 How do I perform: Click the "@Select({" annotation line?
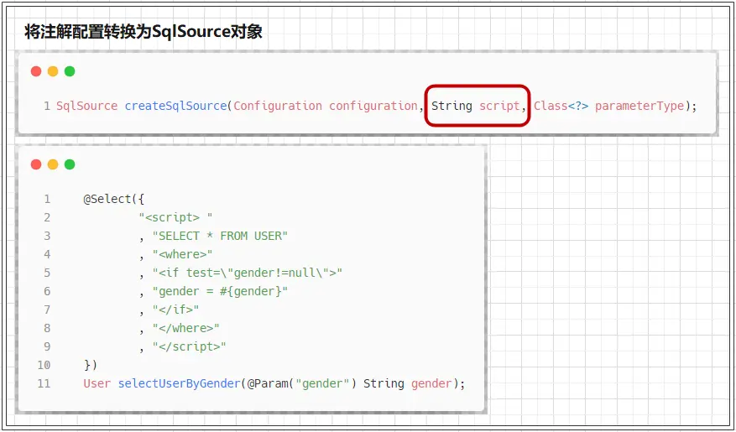tap(114, 200)
